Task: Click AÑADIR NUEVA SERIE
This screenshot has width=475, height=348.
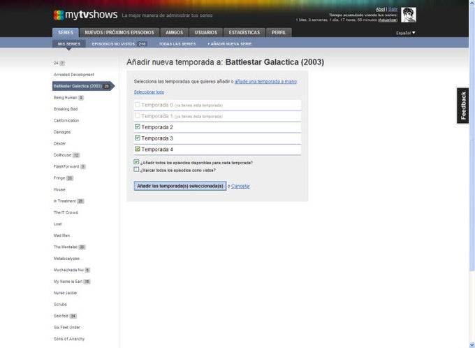Action: click(230, 44)
